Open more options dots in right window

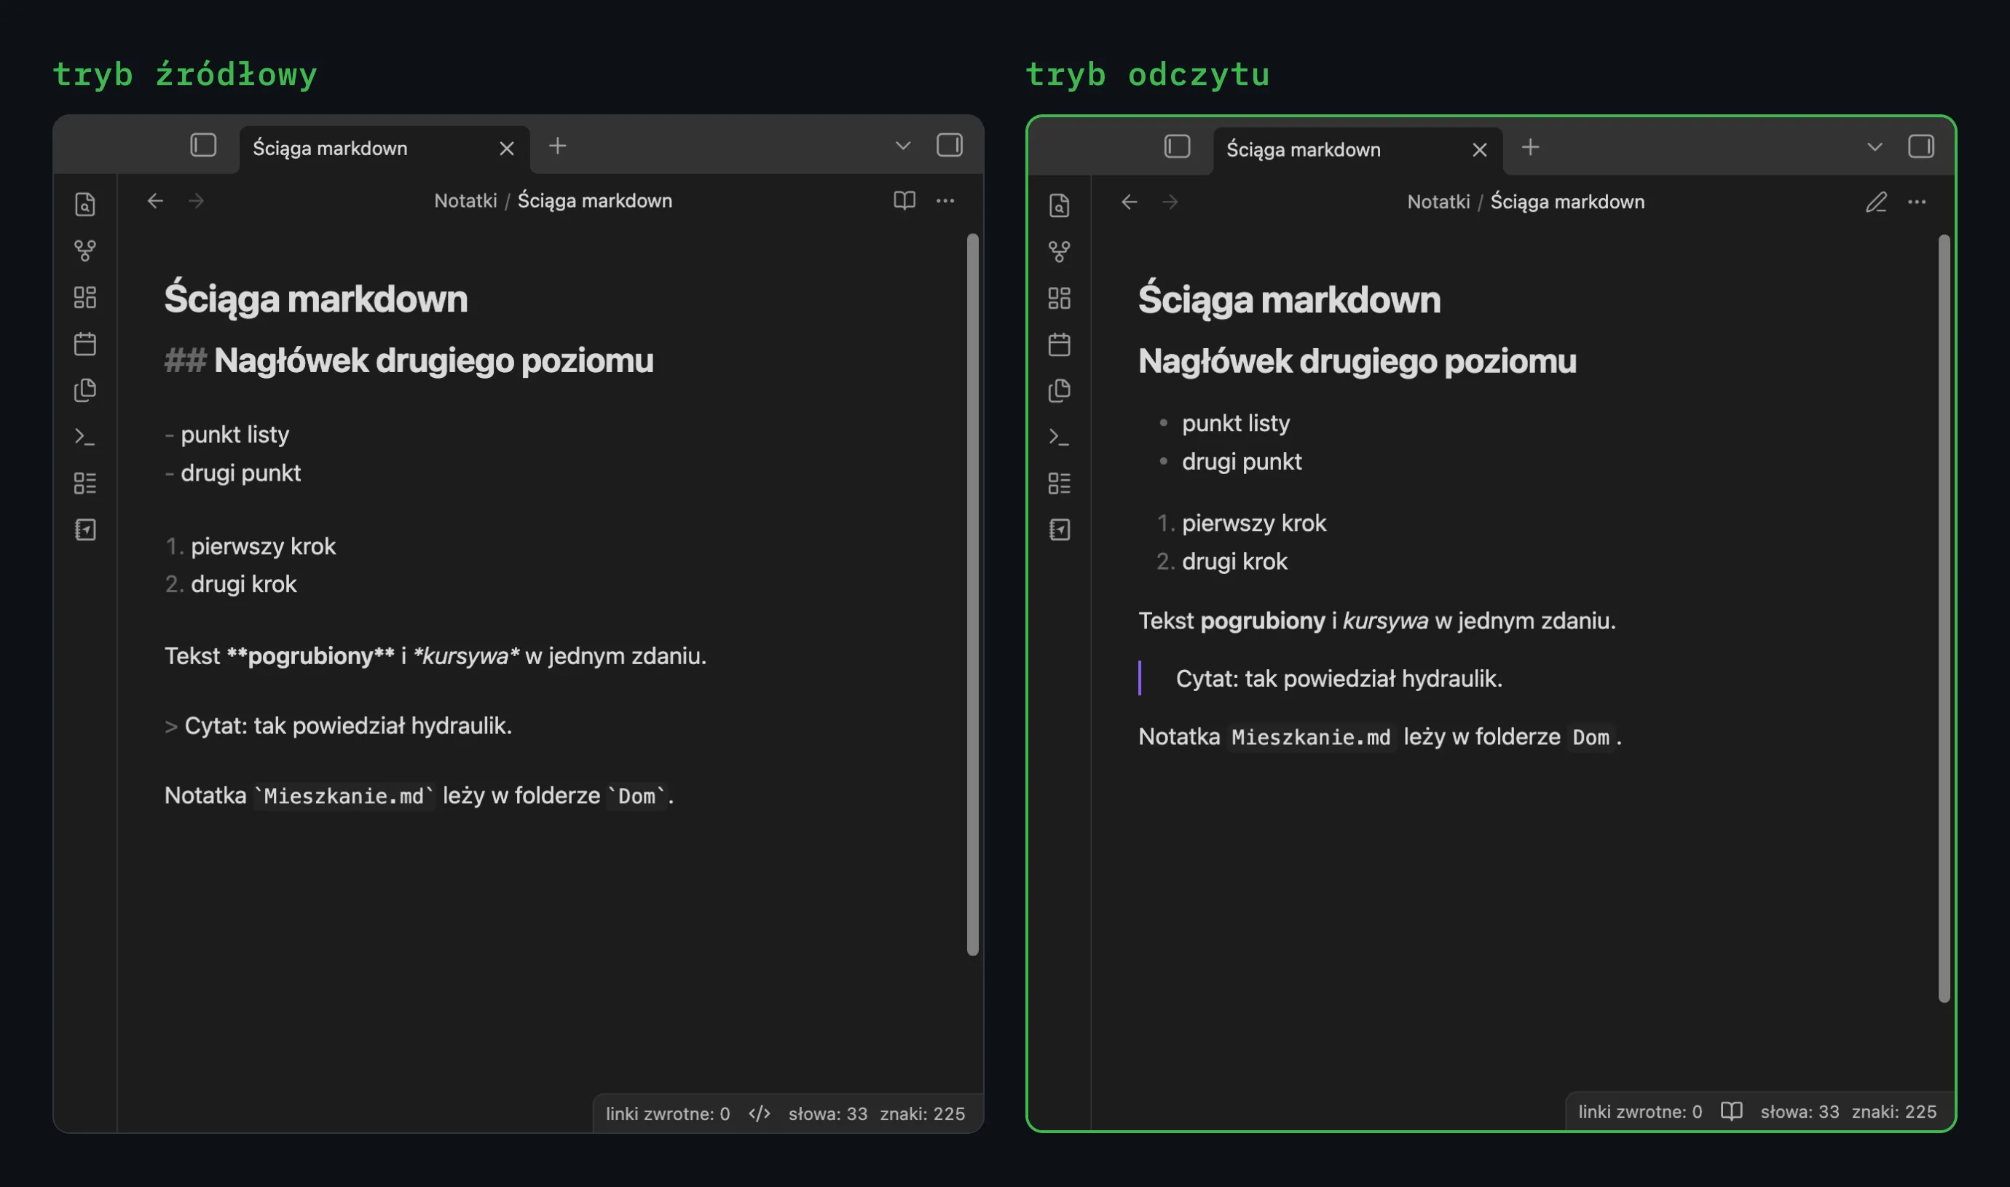click(1918, 202)
